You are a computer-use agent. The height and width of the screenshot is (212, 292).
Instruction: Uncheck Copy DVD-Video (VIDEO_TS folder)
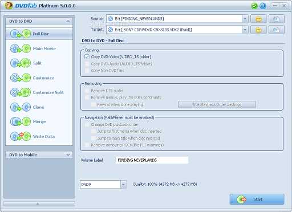87,57
